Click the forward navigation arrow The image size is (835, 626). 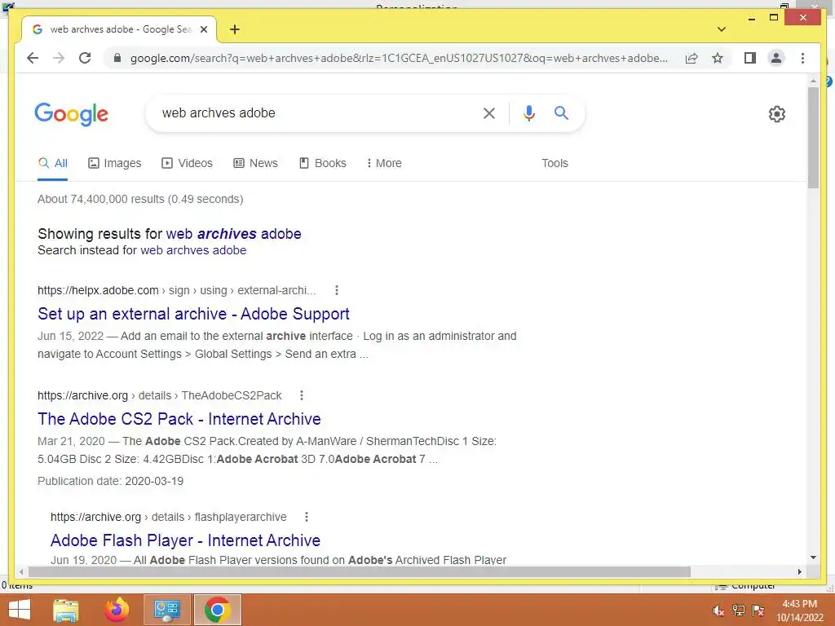tap(59, 58)
